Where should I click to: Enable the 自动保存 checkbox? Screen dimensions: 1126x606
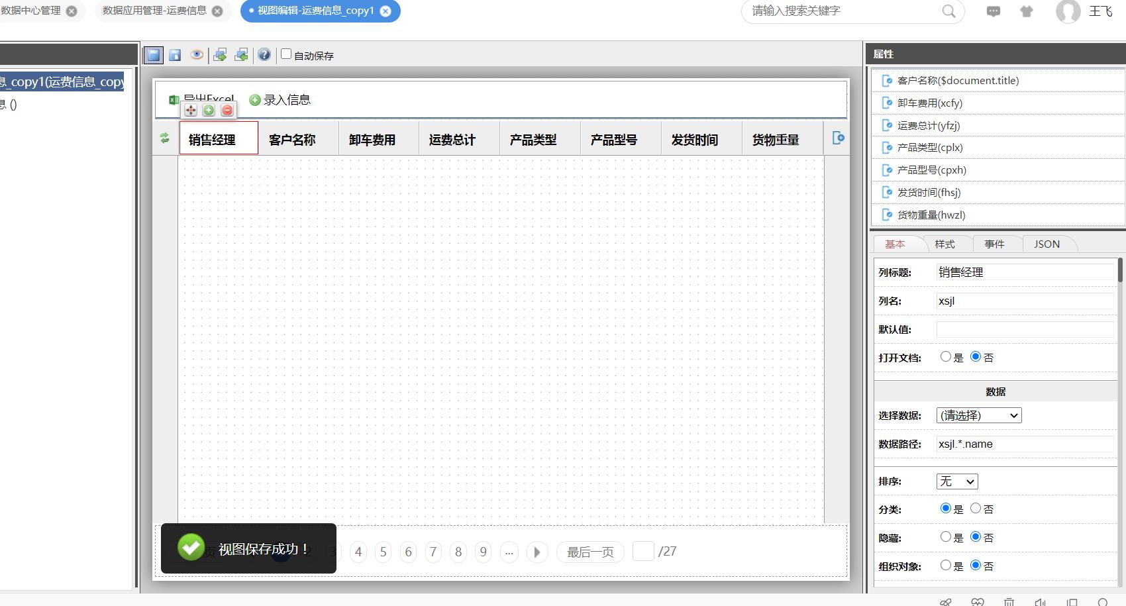(x=285, y=54)
